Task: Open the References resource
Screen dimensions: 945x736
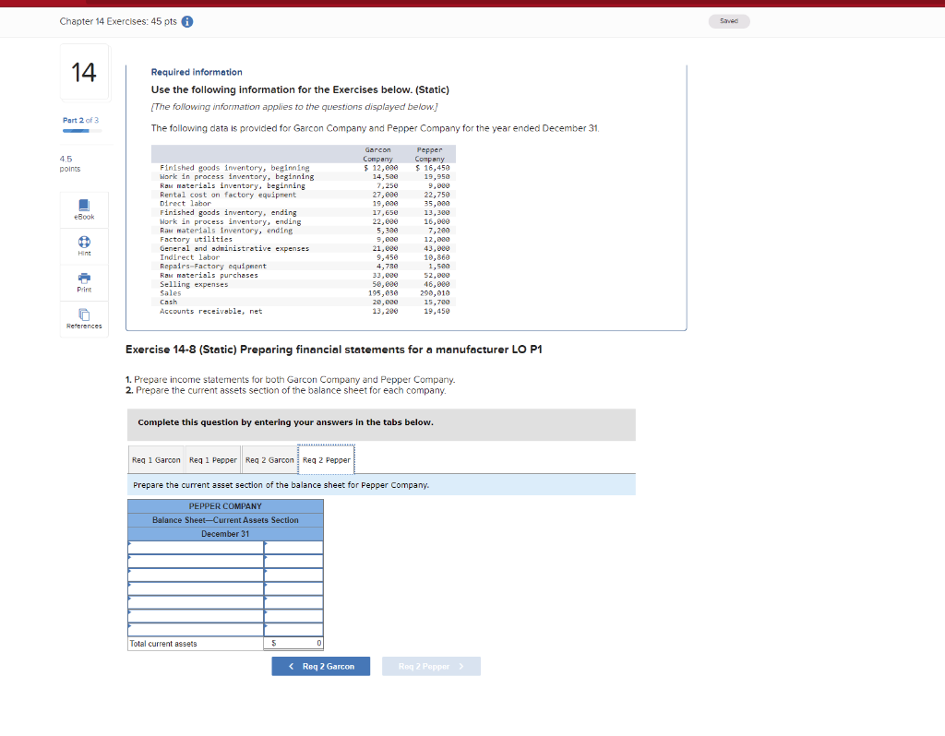Action: point(84,319)
